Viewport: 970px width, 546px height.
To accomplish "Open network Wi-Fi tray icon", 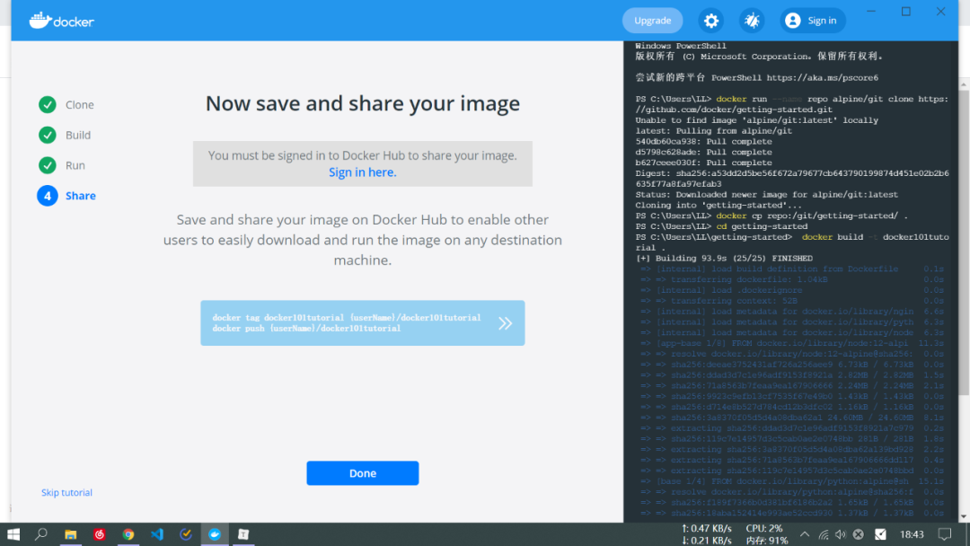I will 824,535.
